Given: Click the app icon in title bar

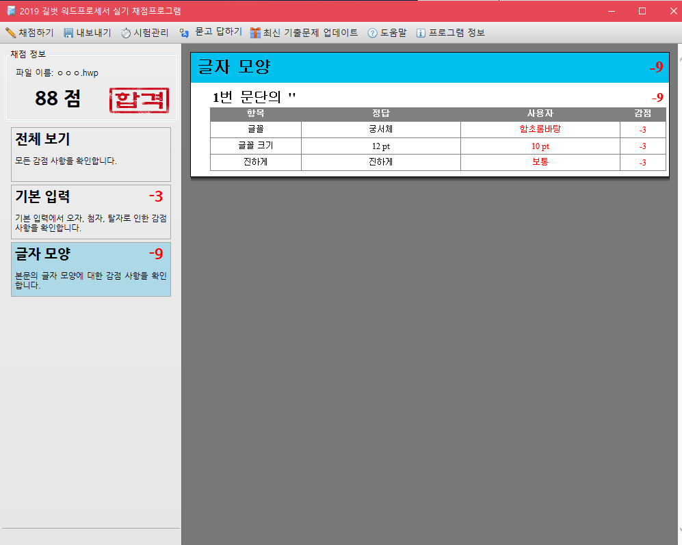Looking at the screenshot, I should (x=12, y=10).
